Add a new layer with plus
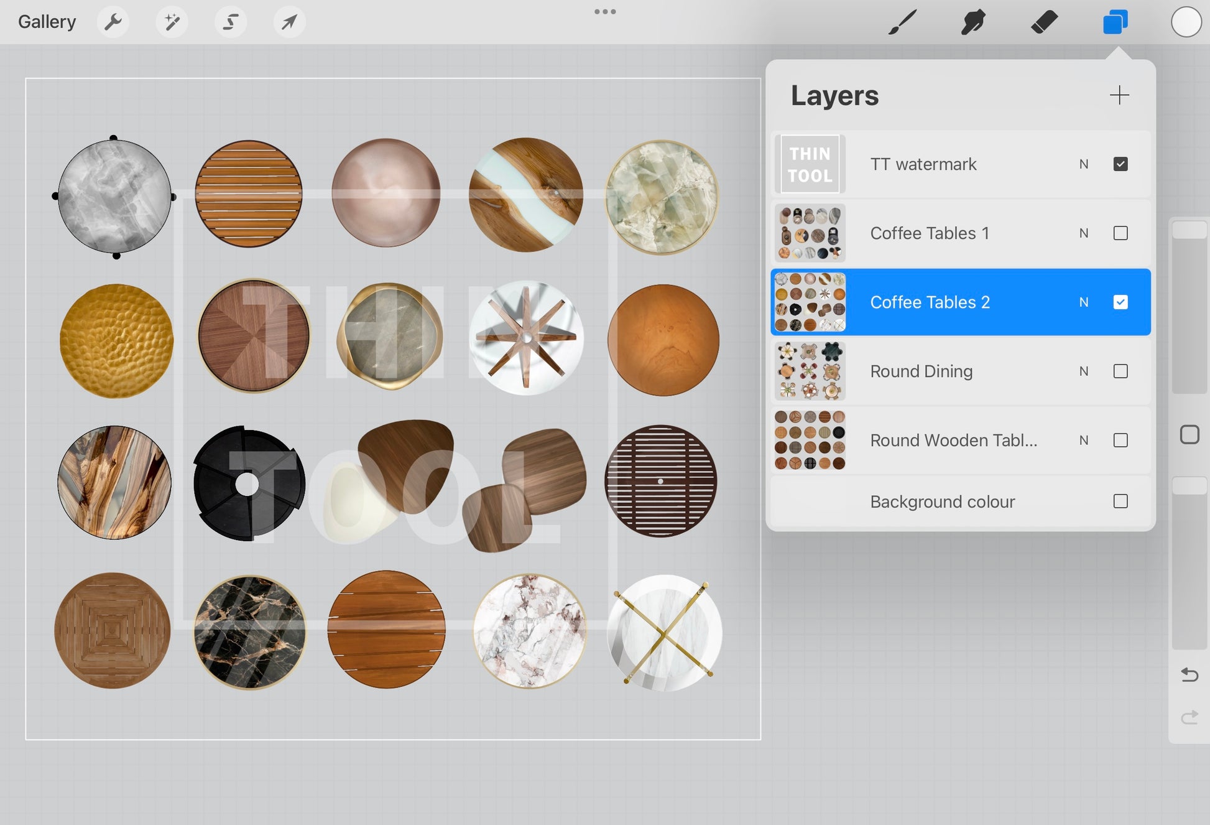 (x=1119, y=95)
